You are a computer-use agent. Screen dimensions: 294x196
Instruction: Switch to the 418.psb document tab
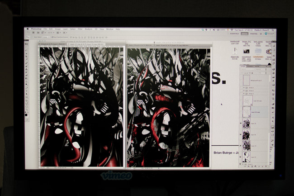click(52, 44)
